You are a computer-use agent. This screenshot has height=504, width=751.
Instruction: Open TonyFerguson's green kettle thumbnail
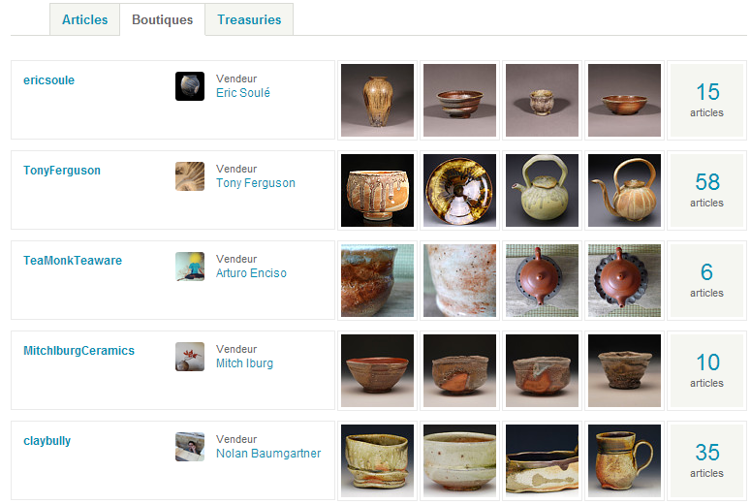(x=543, y=190)
